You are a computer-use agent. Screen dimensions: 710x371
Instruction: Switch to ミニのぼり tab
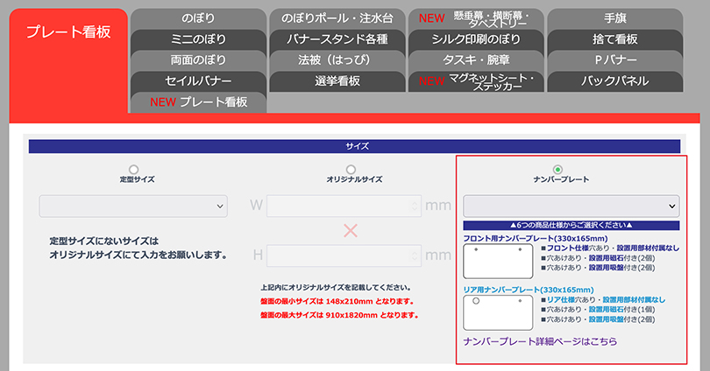tap(198, 39)
